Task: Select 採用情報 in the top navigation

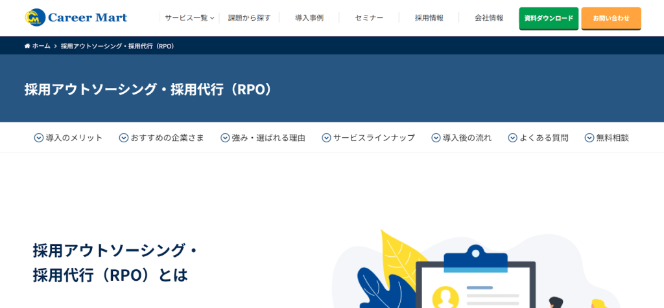Action: (429, 18)
